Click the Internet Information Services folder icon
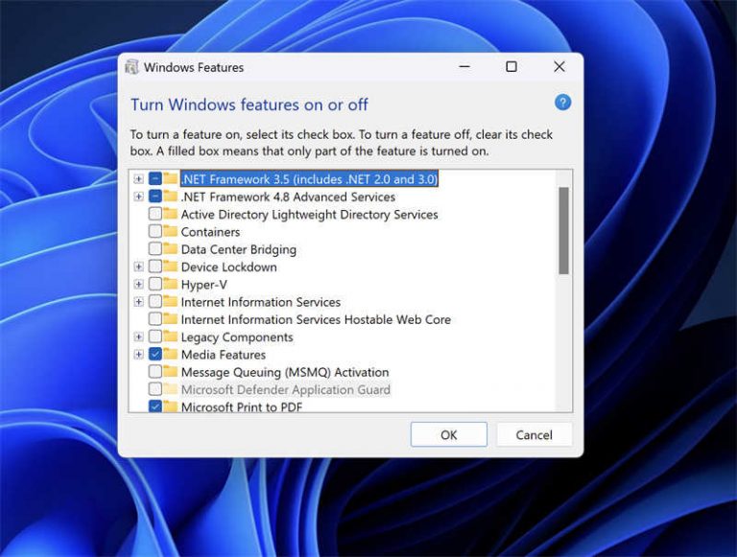The image size is (737, 557). tap(170, 302)
